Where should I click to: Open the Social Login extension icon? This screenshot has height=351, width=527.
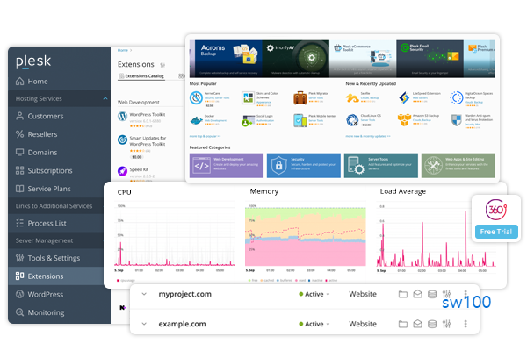(x=249, y=120)
